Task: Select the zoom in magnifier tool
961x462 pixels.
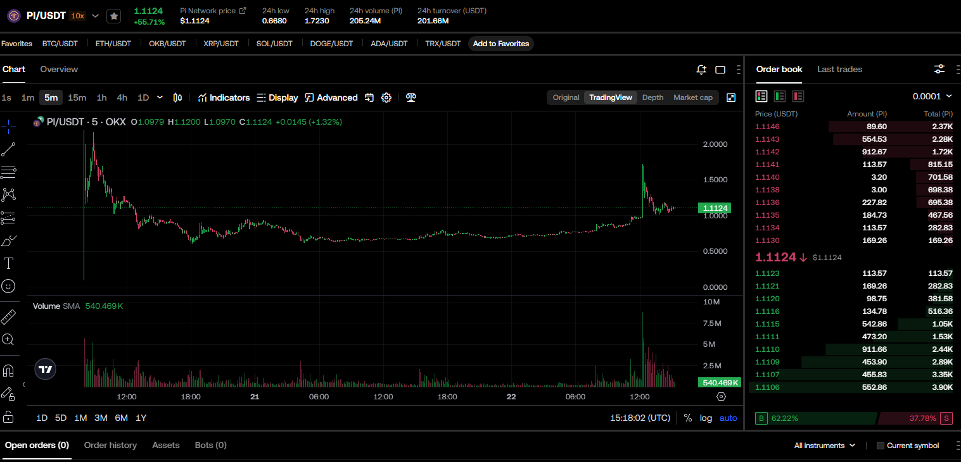Action: click(x=8, y=340)
